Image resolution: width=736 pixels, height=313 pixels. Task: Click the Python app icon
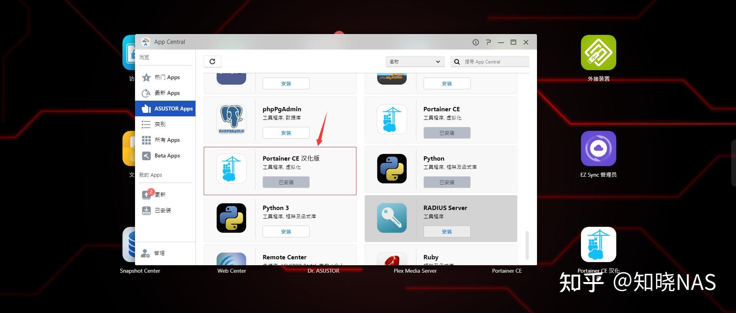pos(392,168)
